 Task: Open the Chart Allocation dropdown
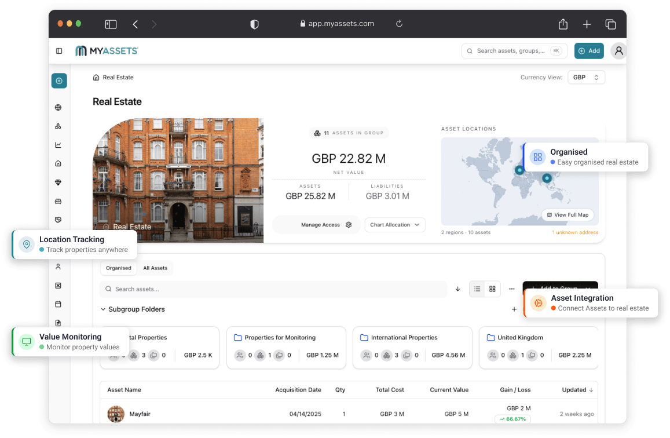coord(395,225)
